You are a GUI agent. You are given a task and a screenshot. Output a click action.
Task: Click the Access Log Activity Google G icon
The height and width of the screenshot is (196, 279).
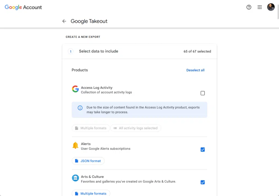(75, 89)
